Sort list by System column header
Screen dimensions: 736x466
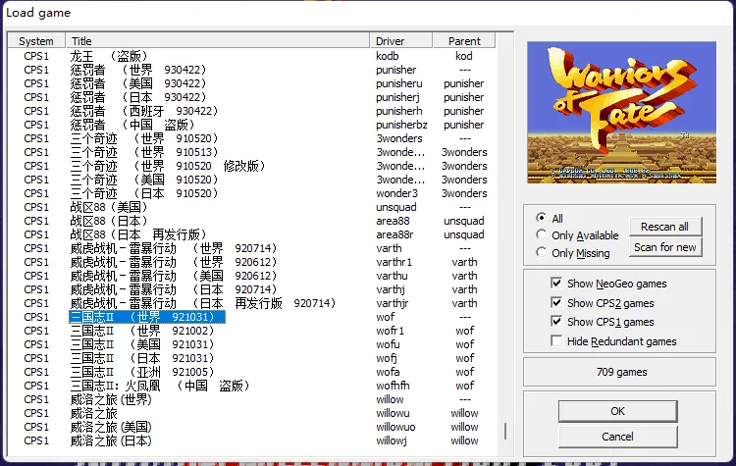(36, 41)
